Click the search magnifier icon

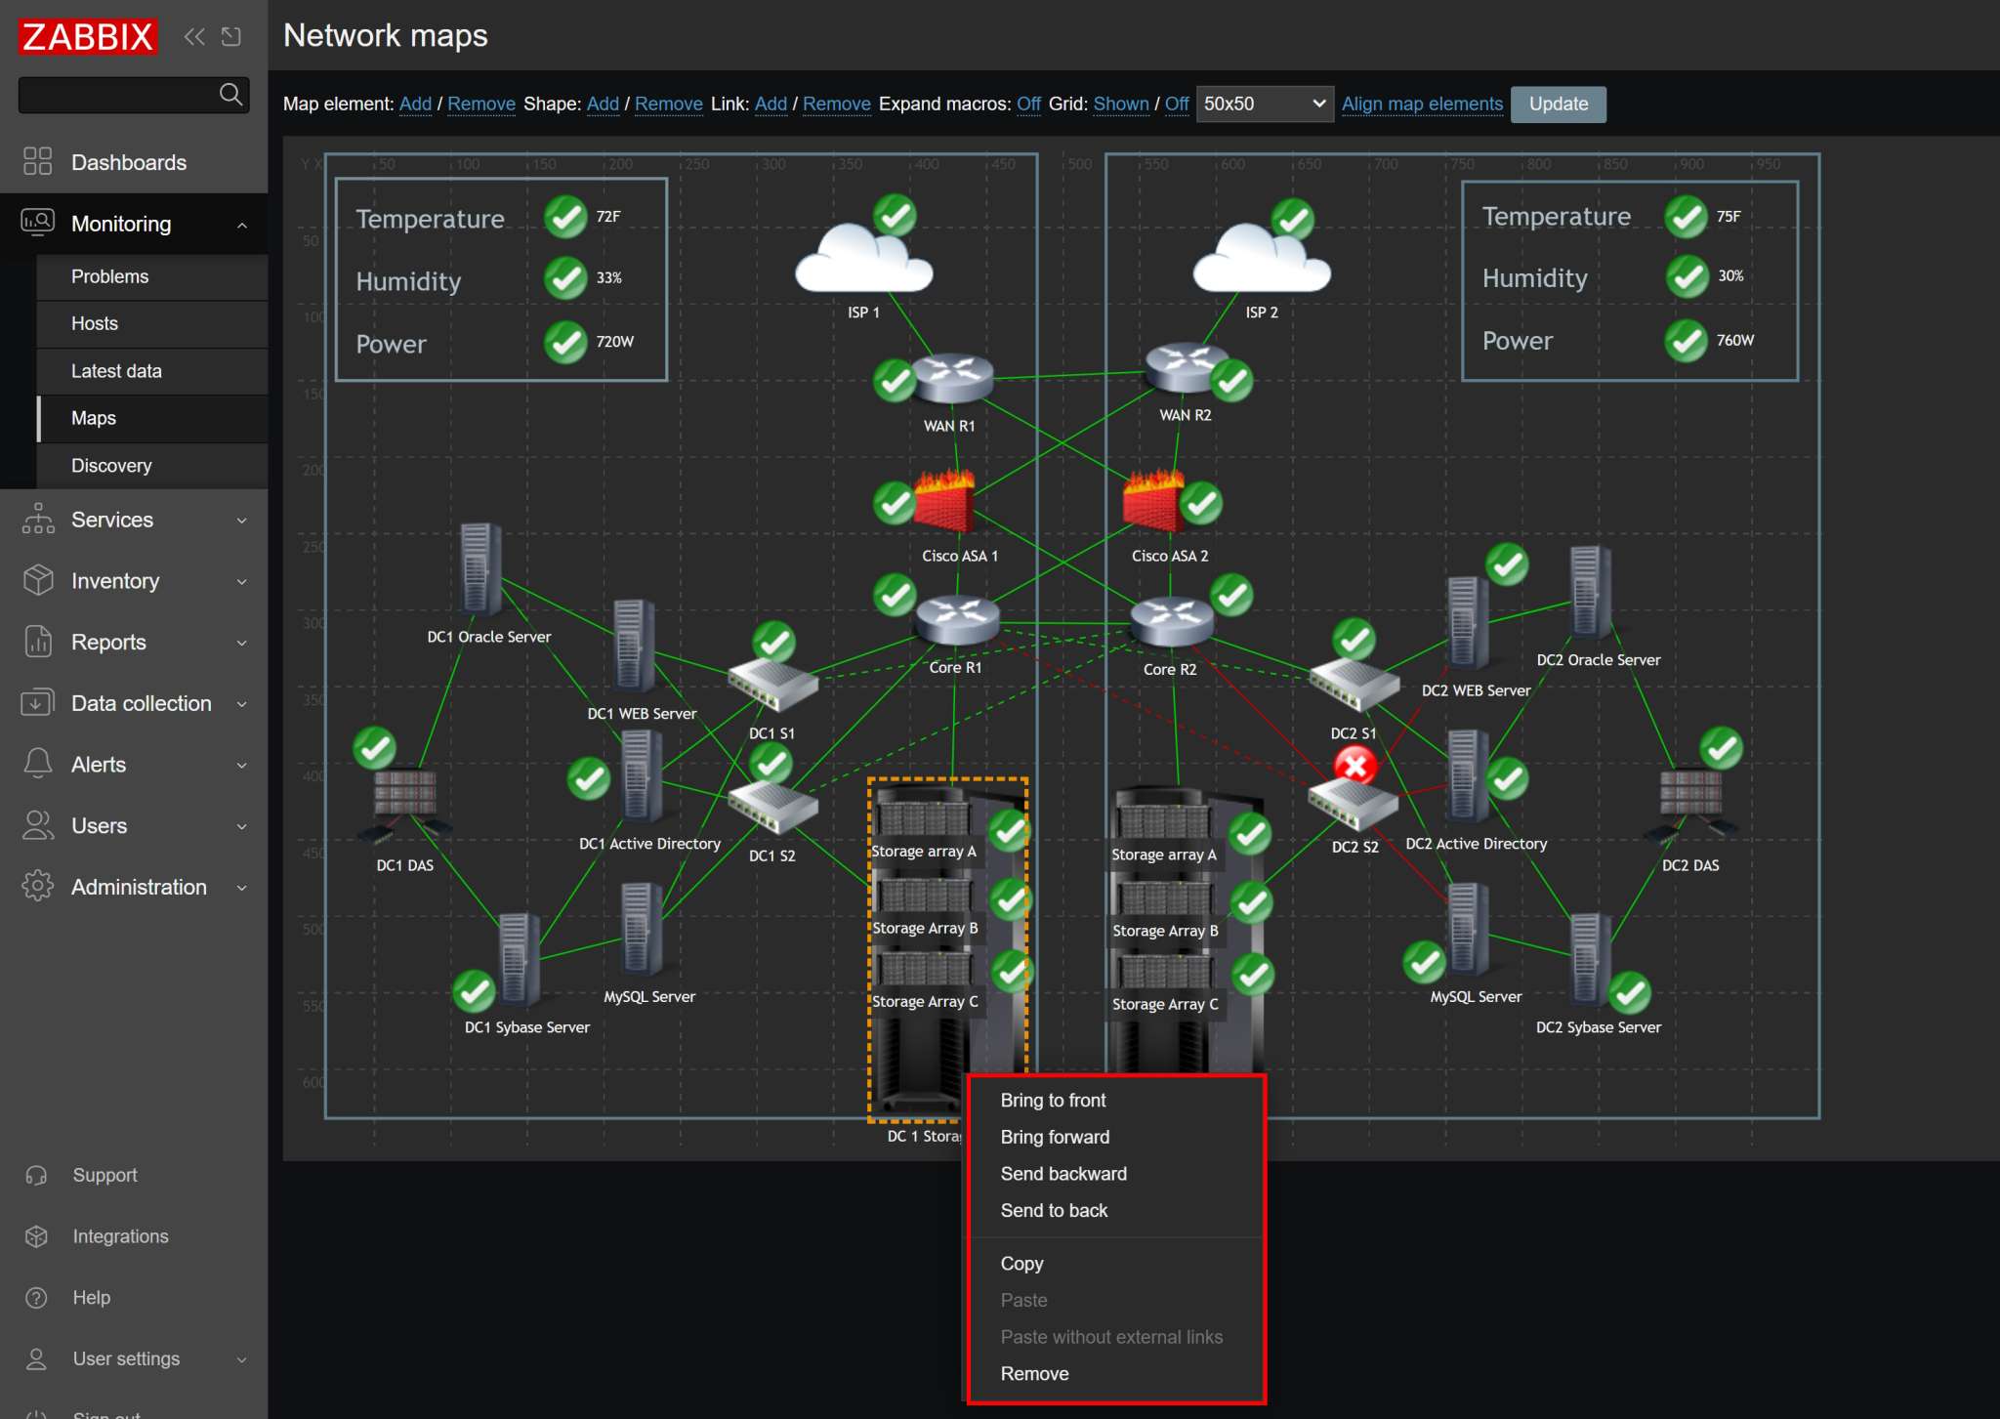pos(231,95)
